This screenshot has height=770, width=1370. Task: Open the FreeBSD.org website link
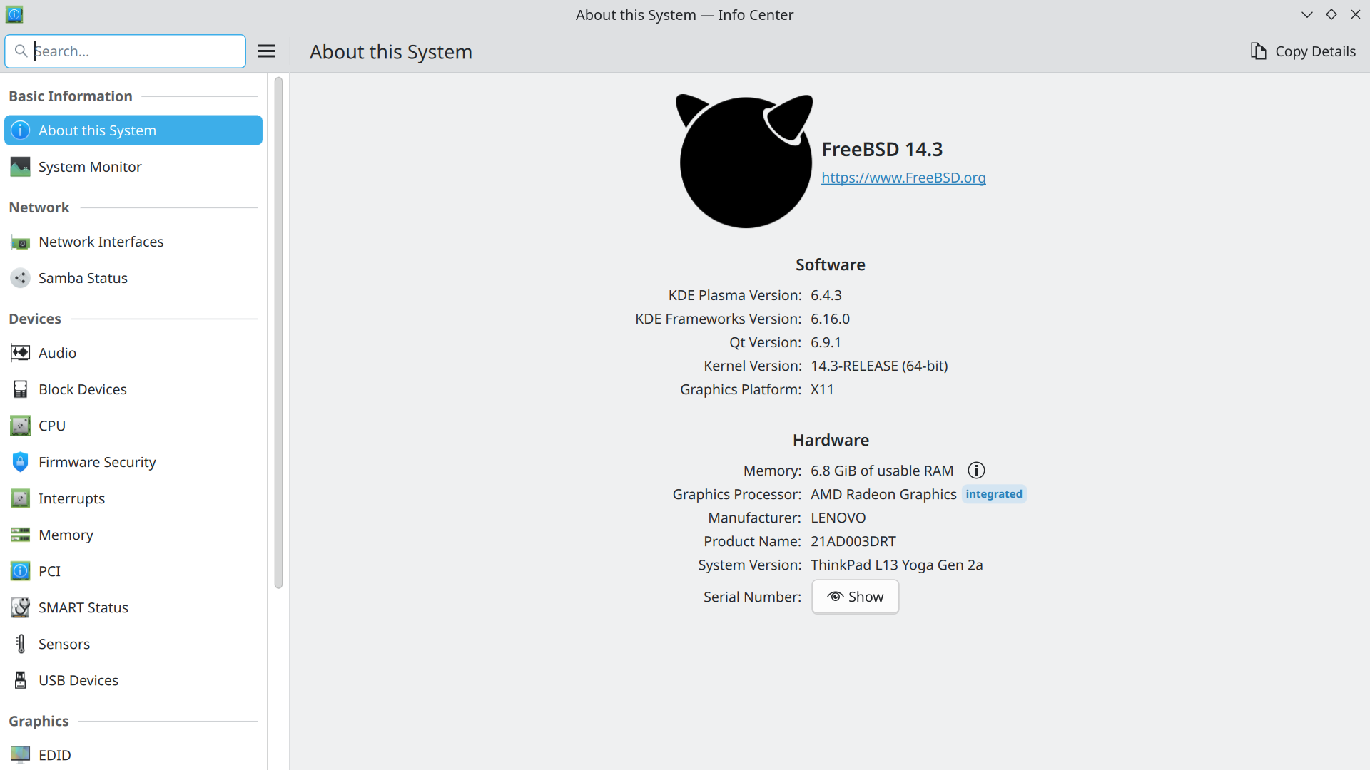pos(903,178)
